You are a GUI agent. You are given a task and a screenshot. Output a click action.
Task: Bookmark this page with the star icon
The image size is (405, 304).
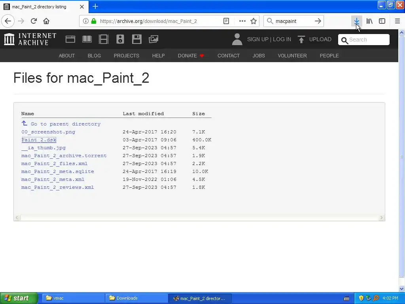click(x=254, y=21)
